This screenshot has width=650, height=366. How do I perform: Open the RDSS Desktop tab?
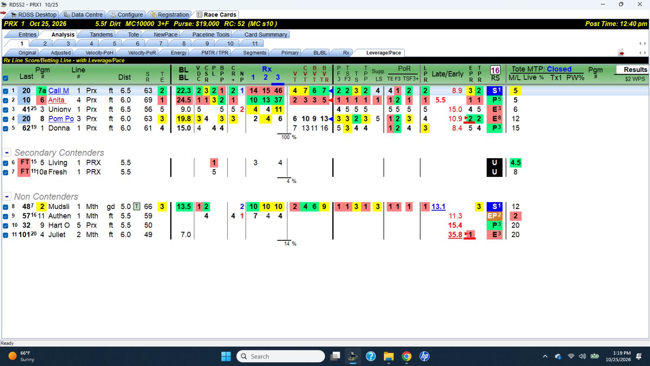pos(34,14)
